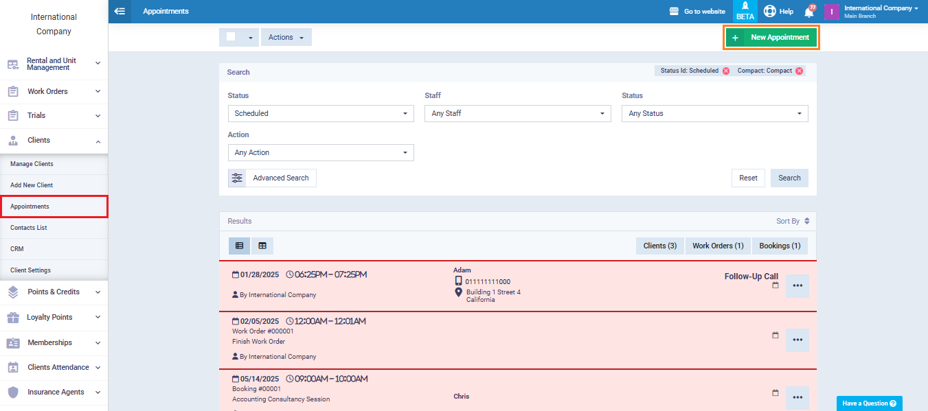The image size is (928, 411).
Task: Click the notifications bell icon
Action: [x=809, y=12]
